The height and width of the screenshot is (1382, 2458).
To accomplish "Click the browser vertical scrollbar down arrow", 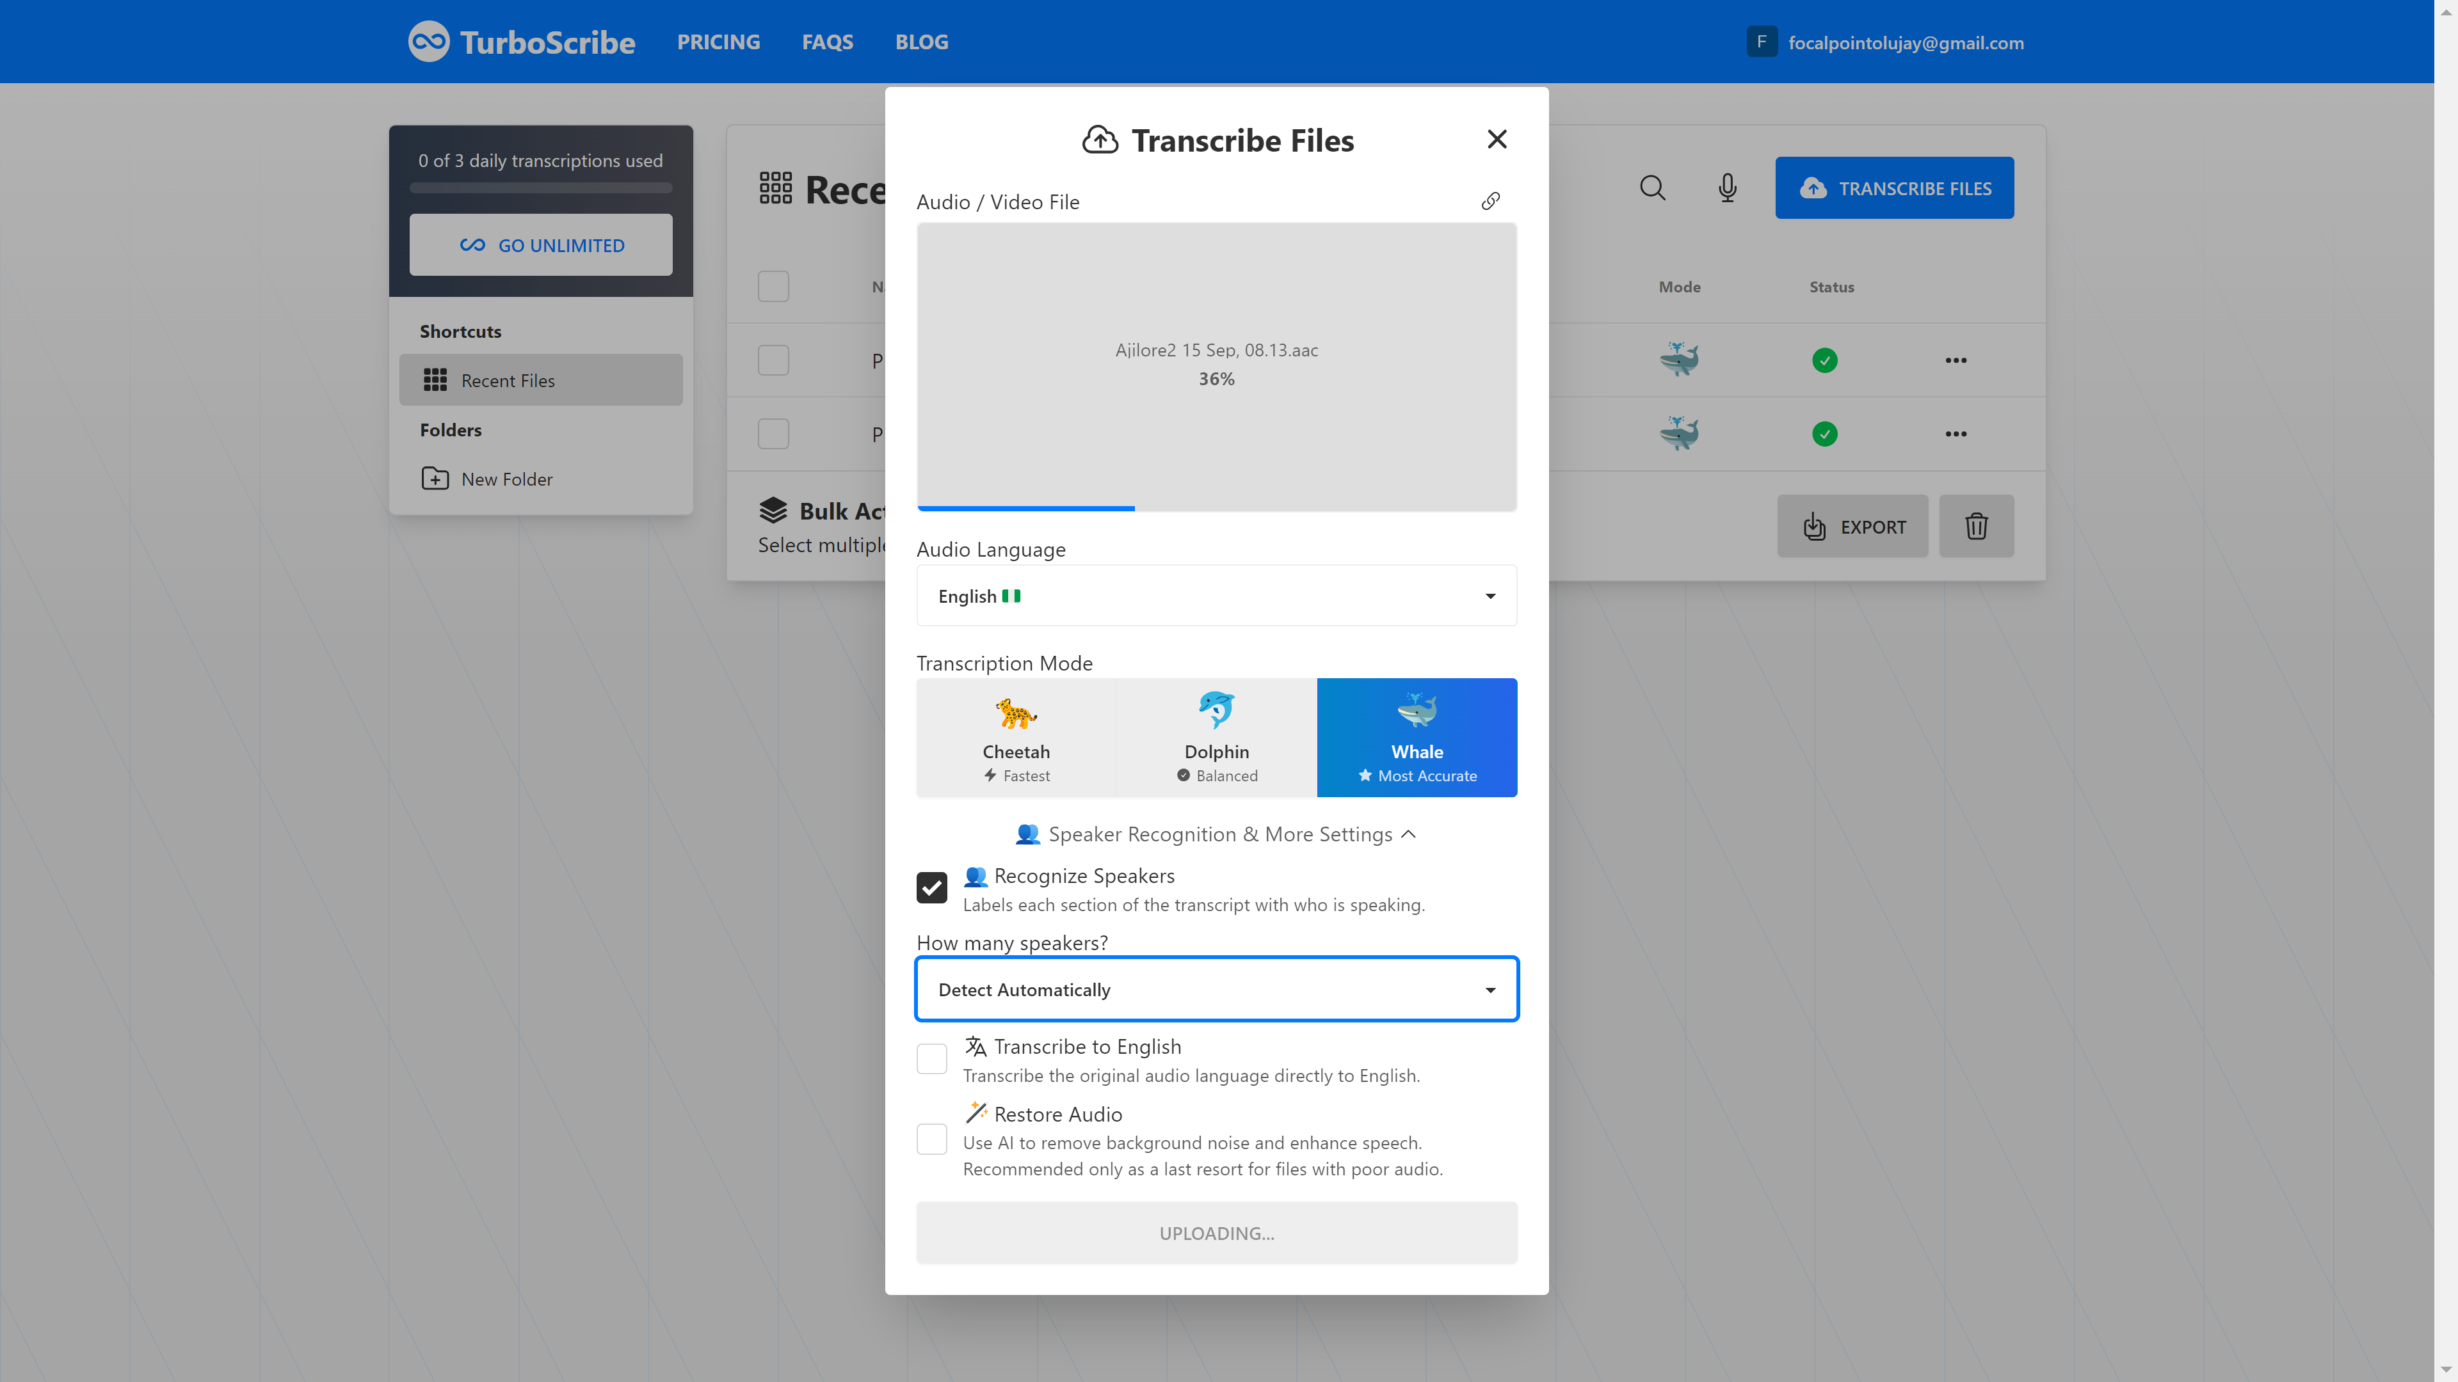I will pyautogui.click(x=2446, y=1370).
